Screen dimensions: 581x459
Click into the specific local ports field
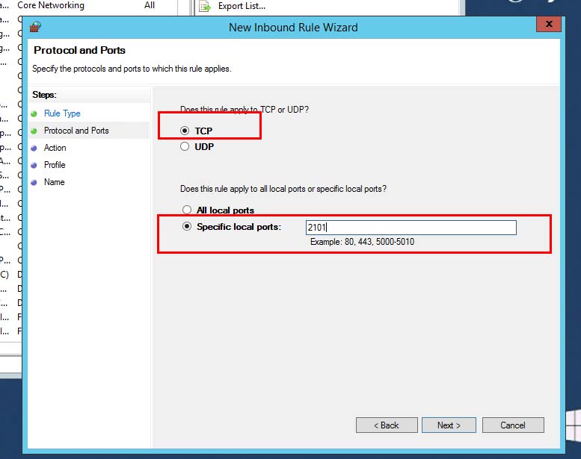[411, 228]
